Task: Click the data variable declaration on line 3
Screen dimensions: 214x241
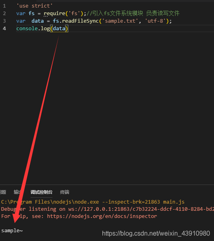Action: [38, 21]
